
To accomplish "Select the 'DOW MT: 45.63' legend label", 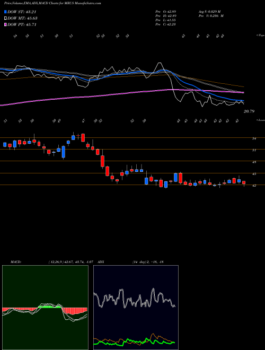I will click(x=22, y=19).
